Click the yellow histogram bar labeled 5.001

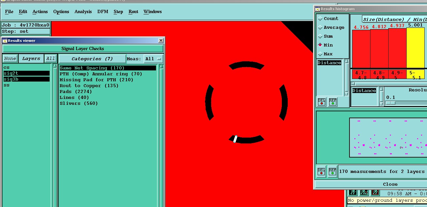[x=416, y=48]
